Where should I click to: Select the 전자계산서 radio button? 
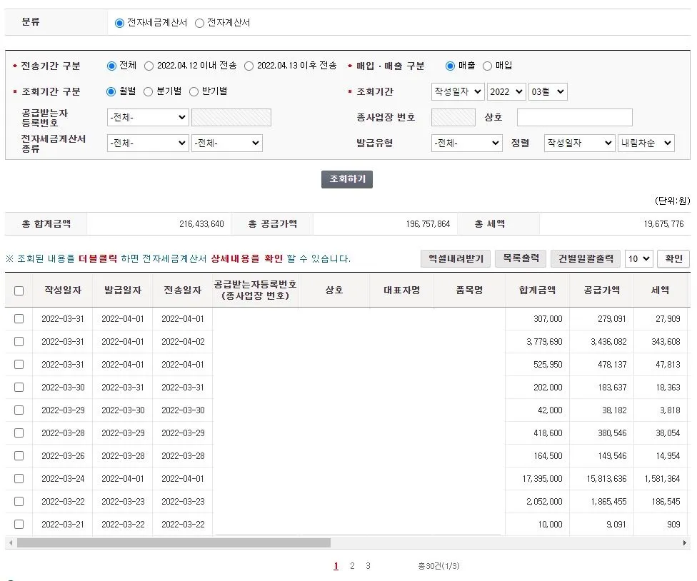(200, 22)
